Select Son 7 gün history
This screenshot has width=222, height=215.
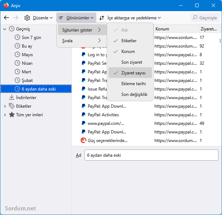tap(31, 38)
